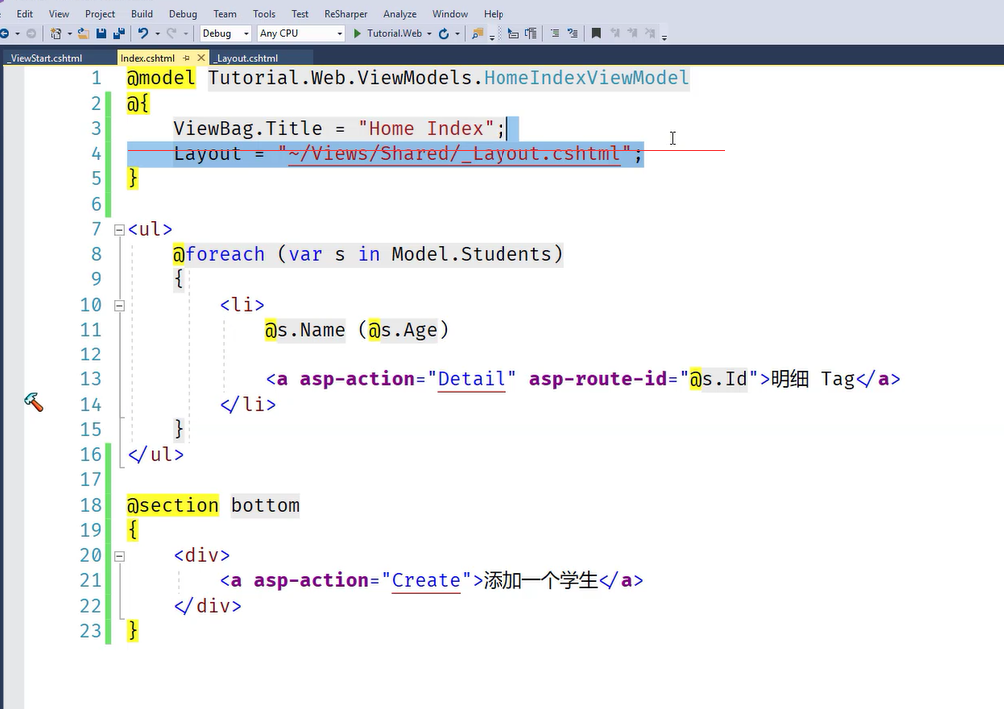Toggle pin on Index.cshtml tab

coord(187,59)
